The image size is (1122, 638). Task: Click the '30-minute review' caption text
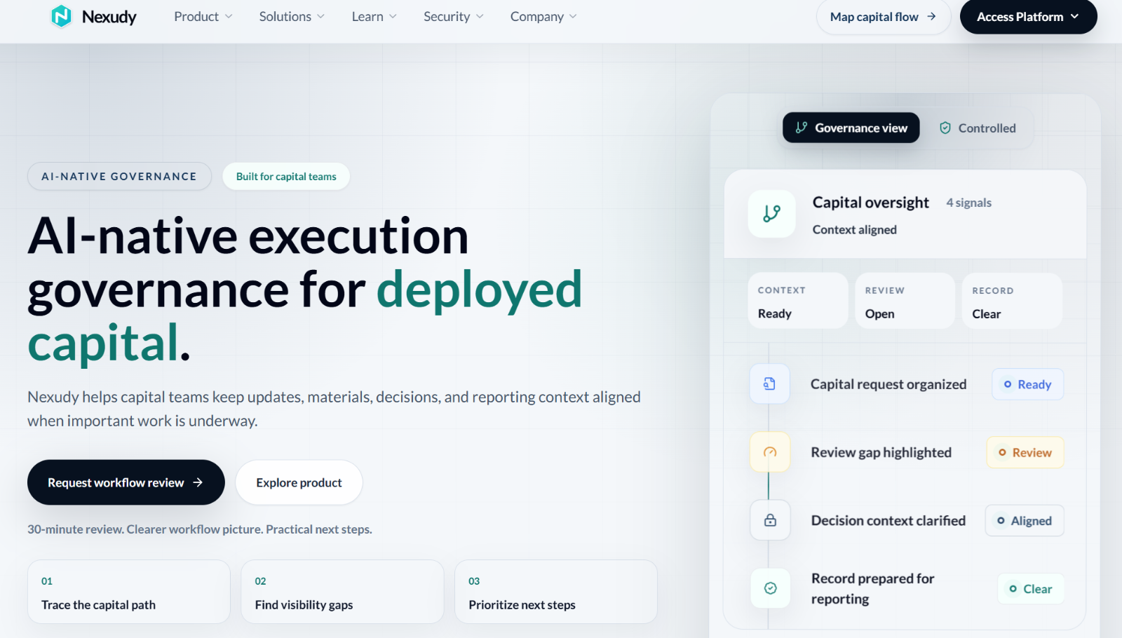(x=200, y=529)
